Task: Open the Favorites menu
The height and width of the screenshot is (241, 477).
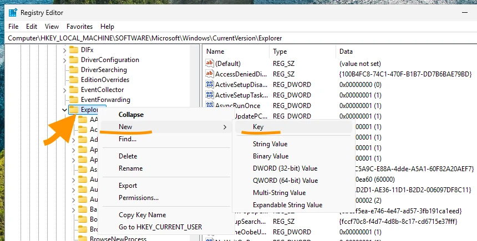Action: [x=79, y=27]
